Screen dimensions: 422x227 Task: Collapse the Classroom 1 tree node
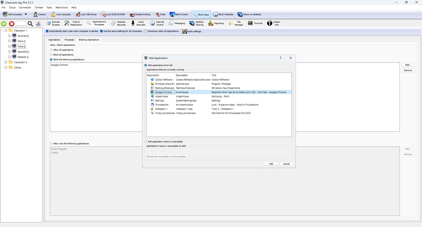(x=2, y=31)
